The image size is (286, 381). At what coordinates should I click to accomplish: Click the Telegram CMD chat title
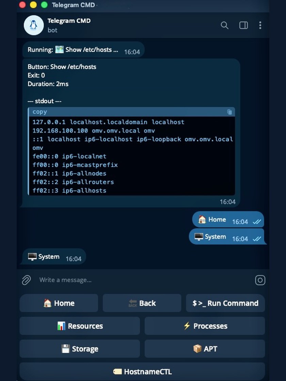pos(69,21)
